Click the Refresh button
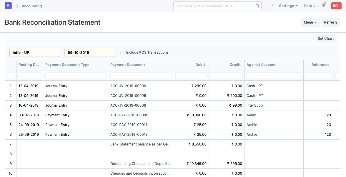 click(x=330, y=22)
